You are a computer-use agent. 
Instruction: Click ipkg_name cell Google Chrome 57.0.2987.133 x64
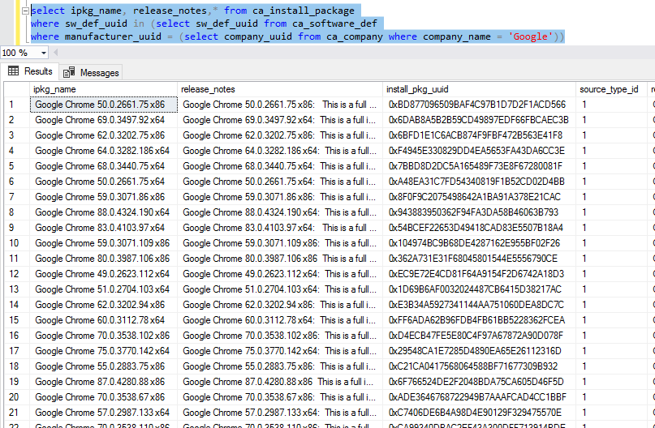coord(104,413)
